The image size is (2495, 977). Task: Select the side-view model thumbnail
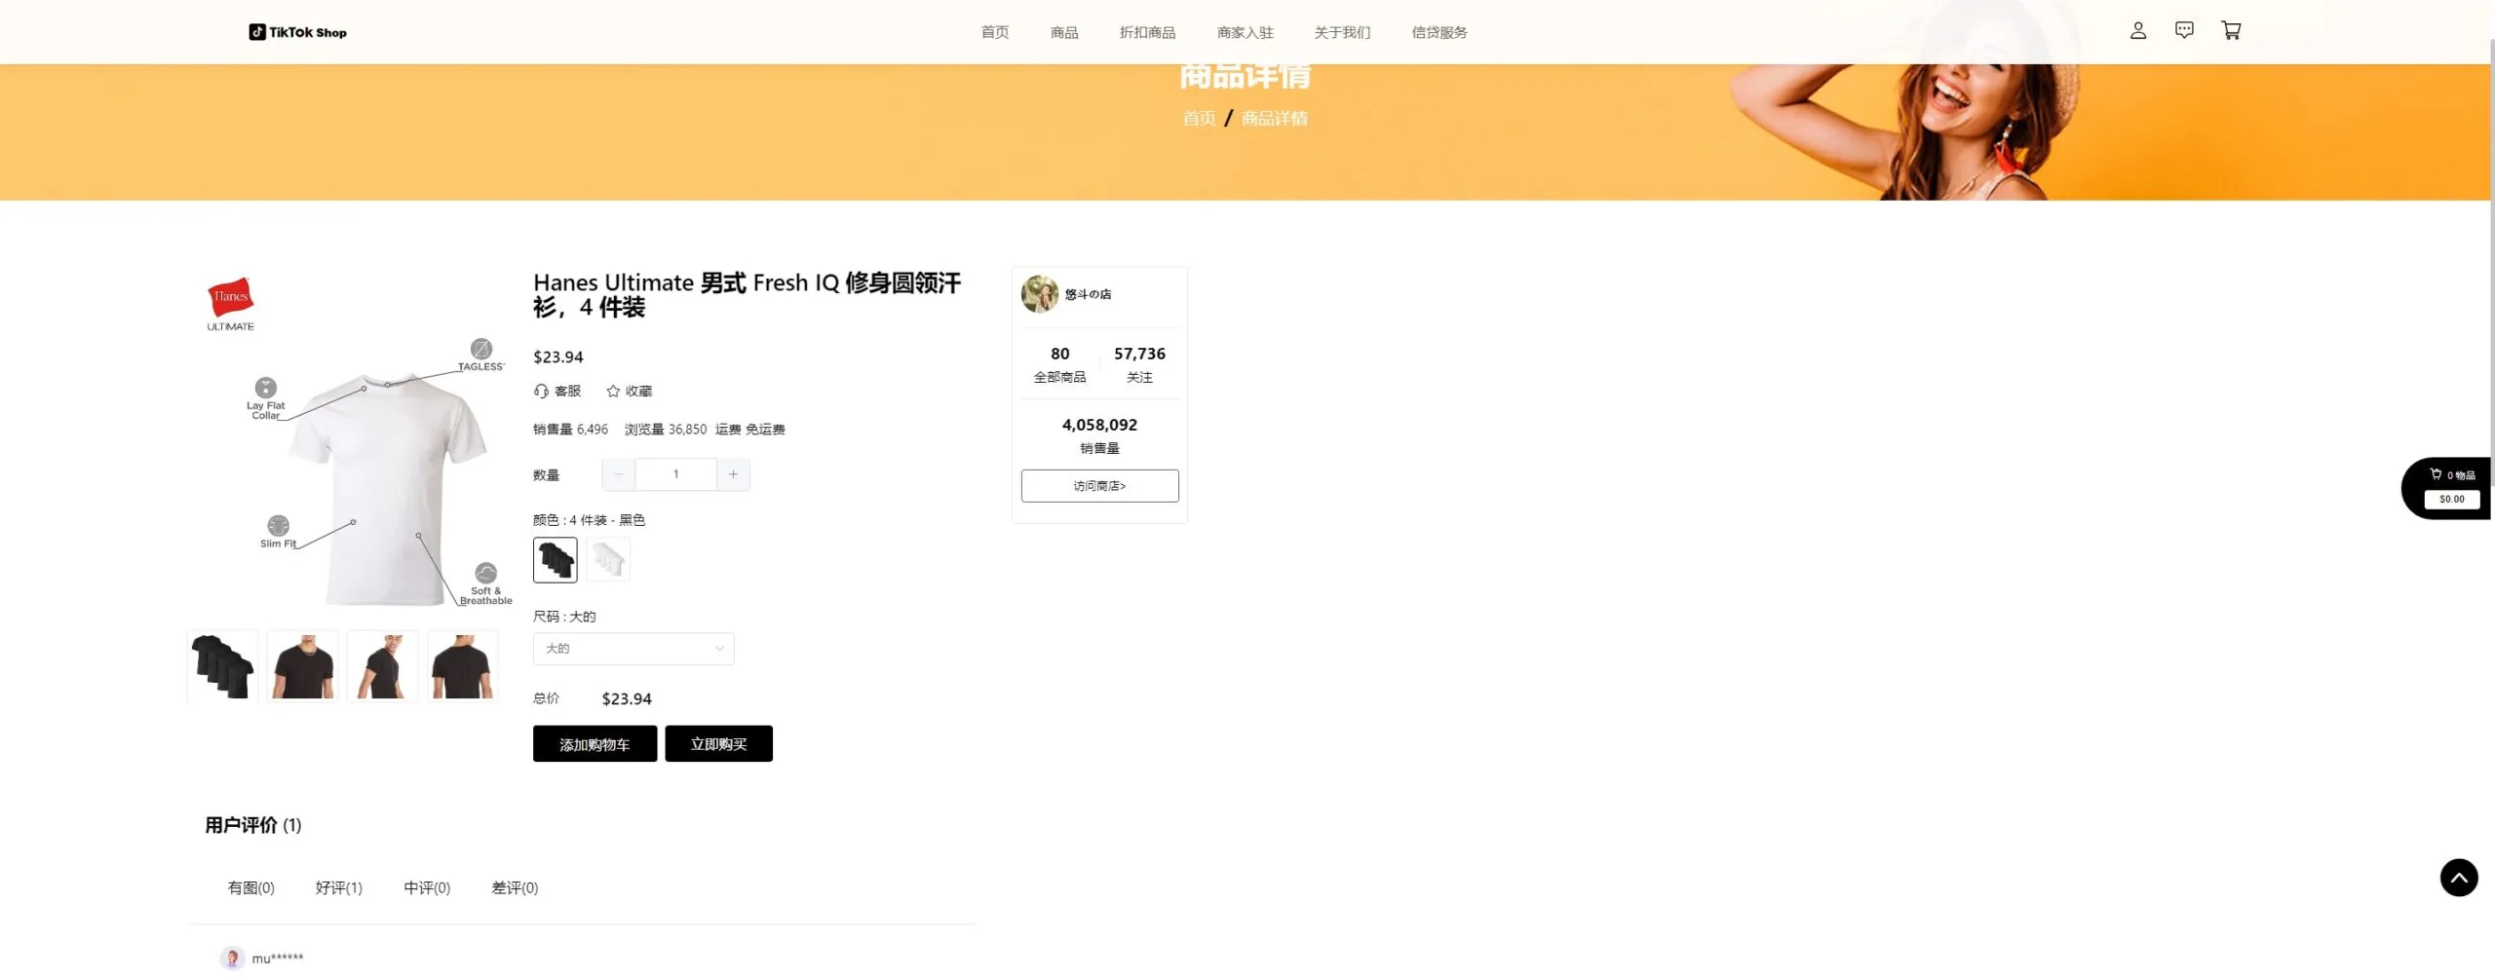click(382, 666)
